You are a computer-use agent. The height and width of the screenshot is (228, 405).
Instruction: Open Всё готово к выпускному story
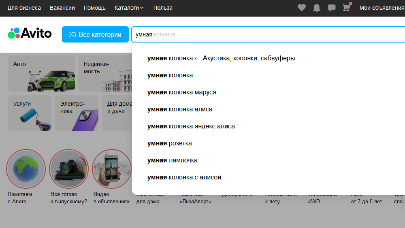pyautogui.click(x=69, y=169)
